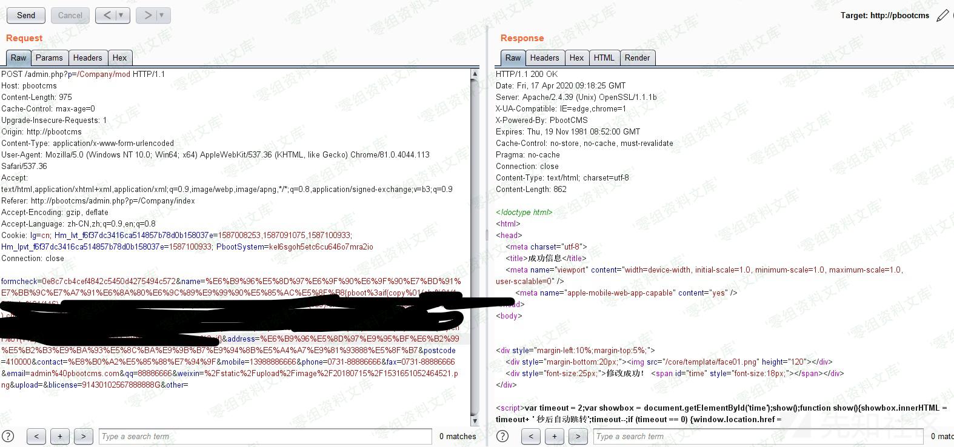Open the history forward dropdown arrow
954x447 pixels.
point(162,15)
